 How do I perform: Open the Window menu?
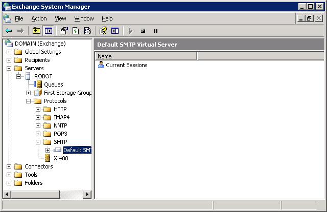click(x=84, y=18)
